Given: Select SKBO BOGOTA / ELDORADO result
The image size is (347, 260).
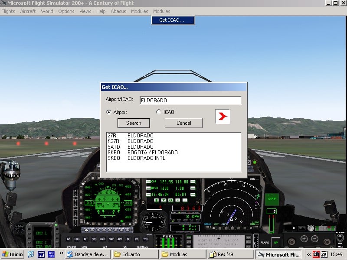Looking at the screenshot, I should point(143,153).
